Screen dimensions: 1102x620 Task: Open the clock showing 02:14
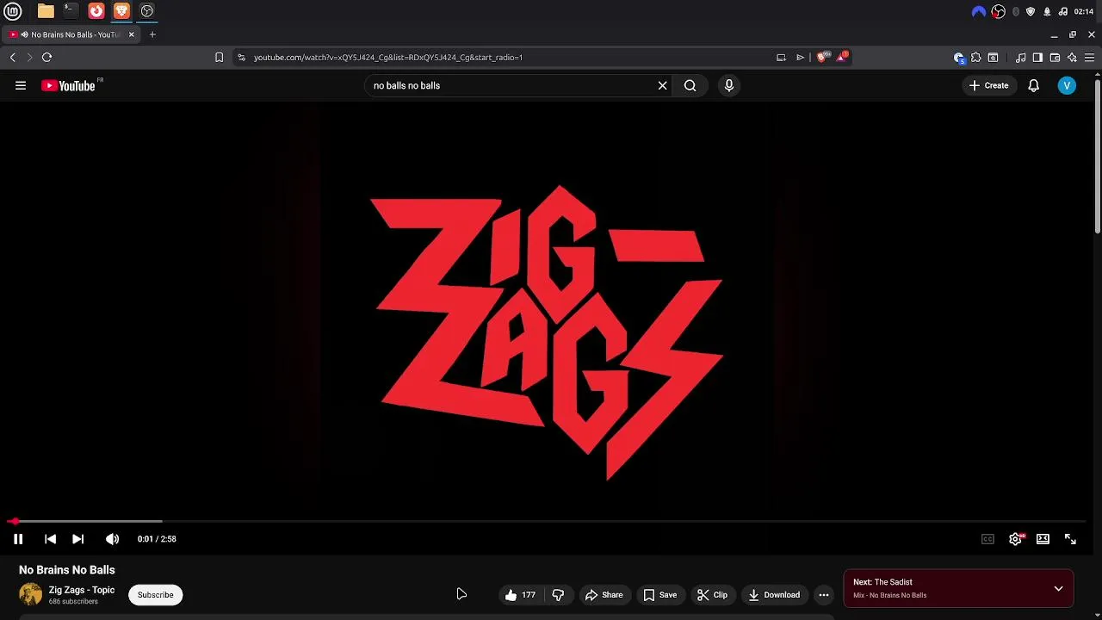click(x=1084, y=11)
